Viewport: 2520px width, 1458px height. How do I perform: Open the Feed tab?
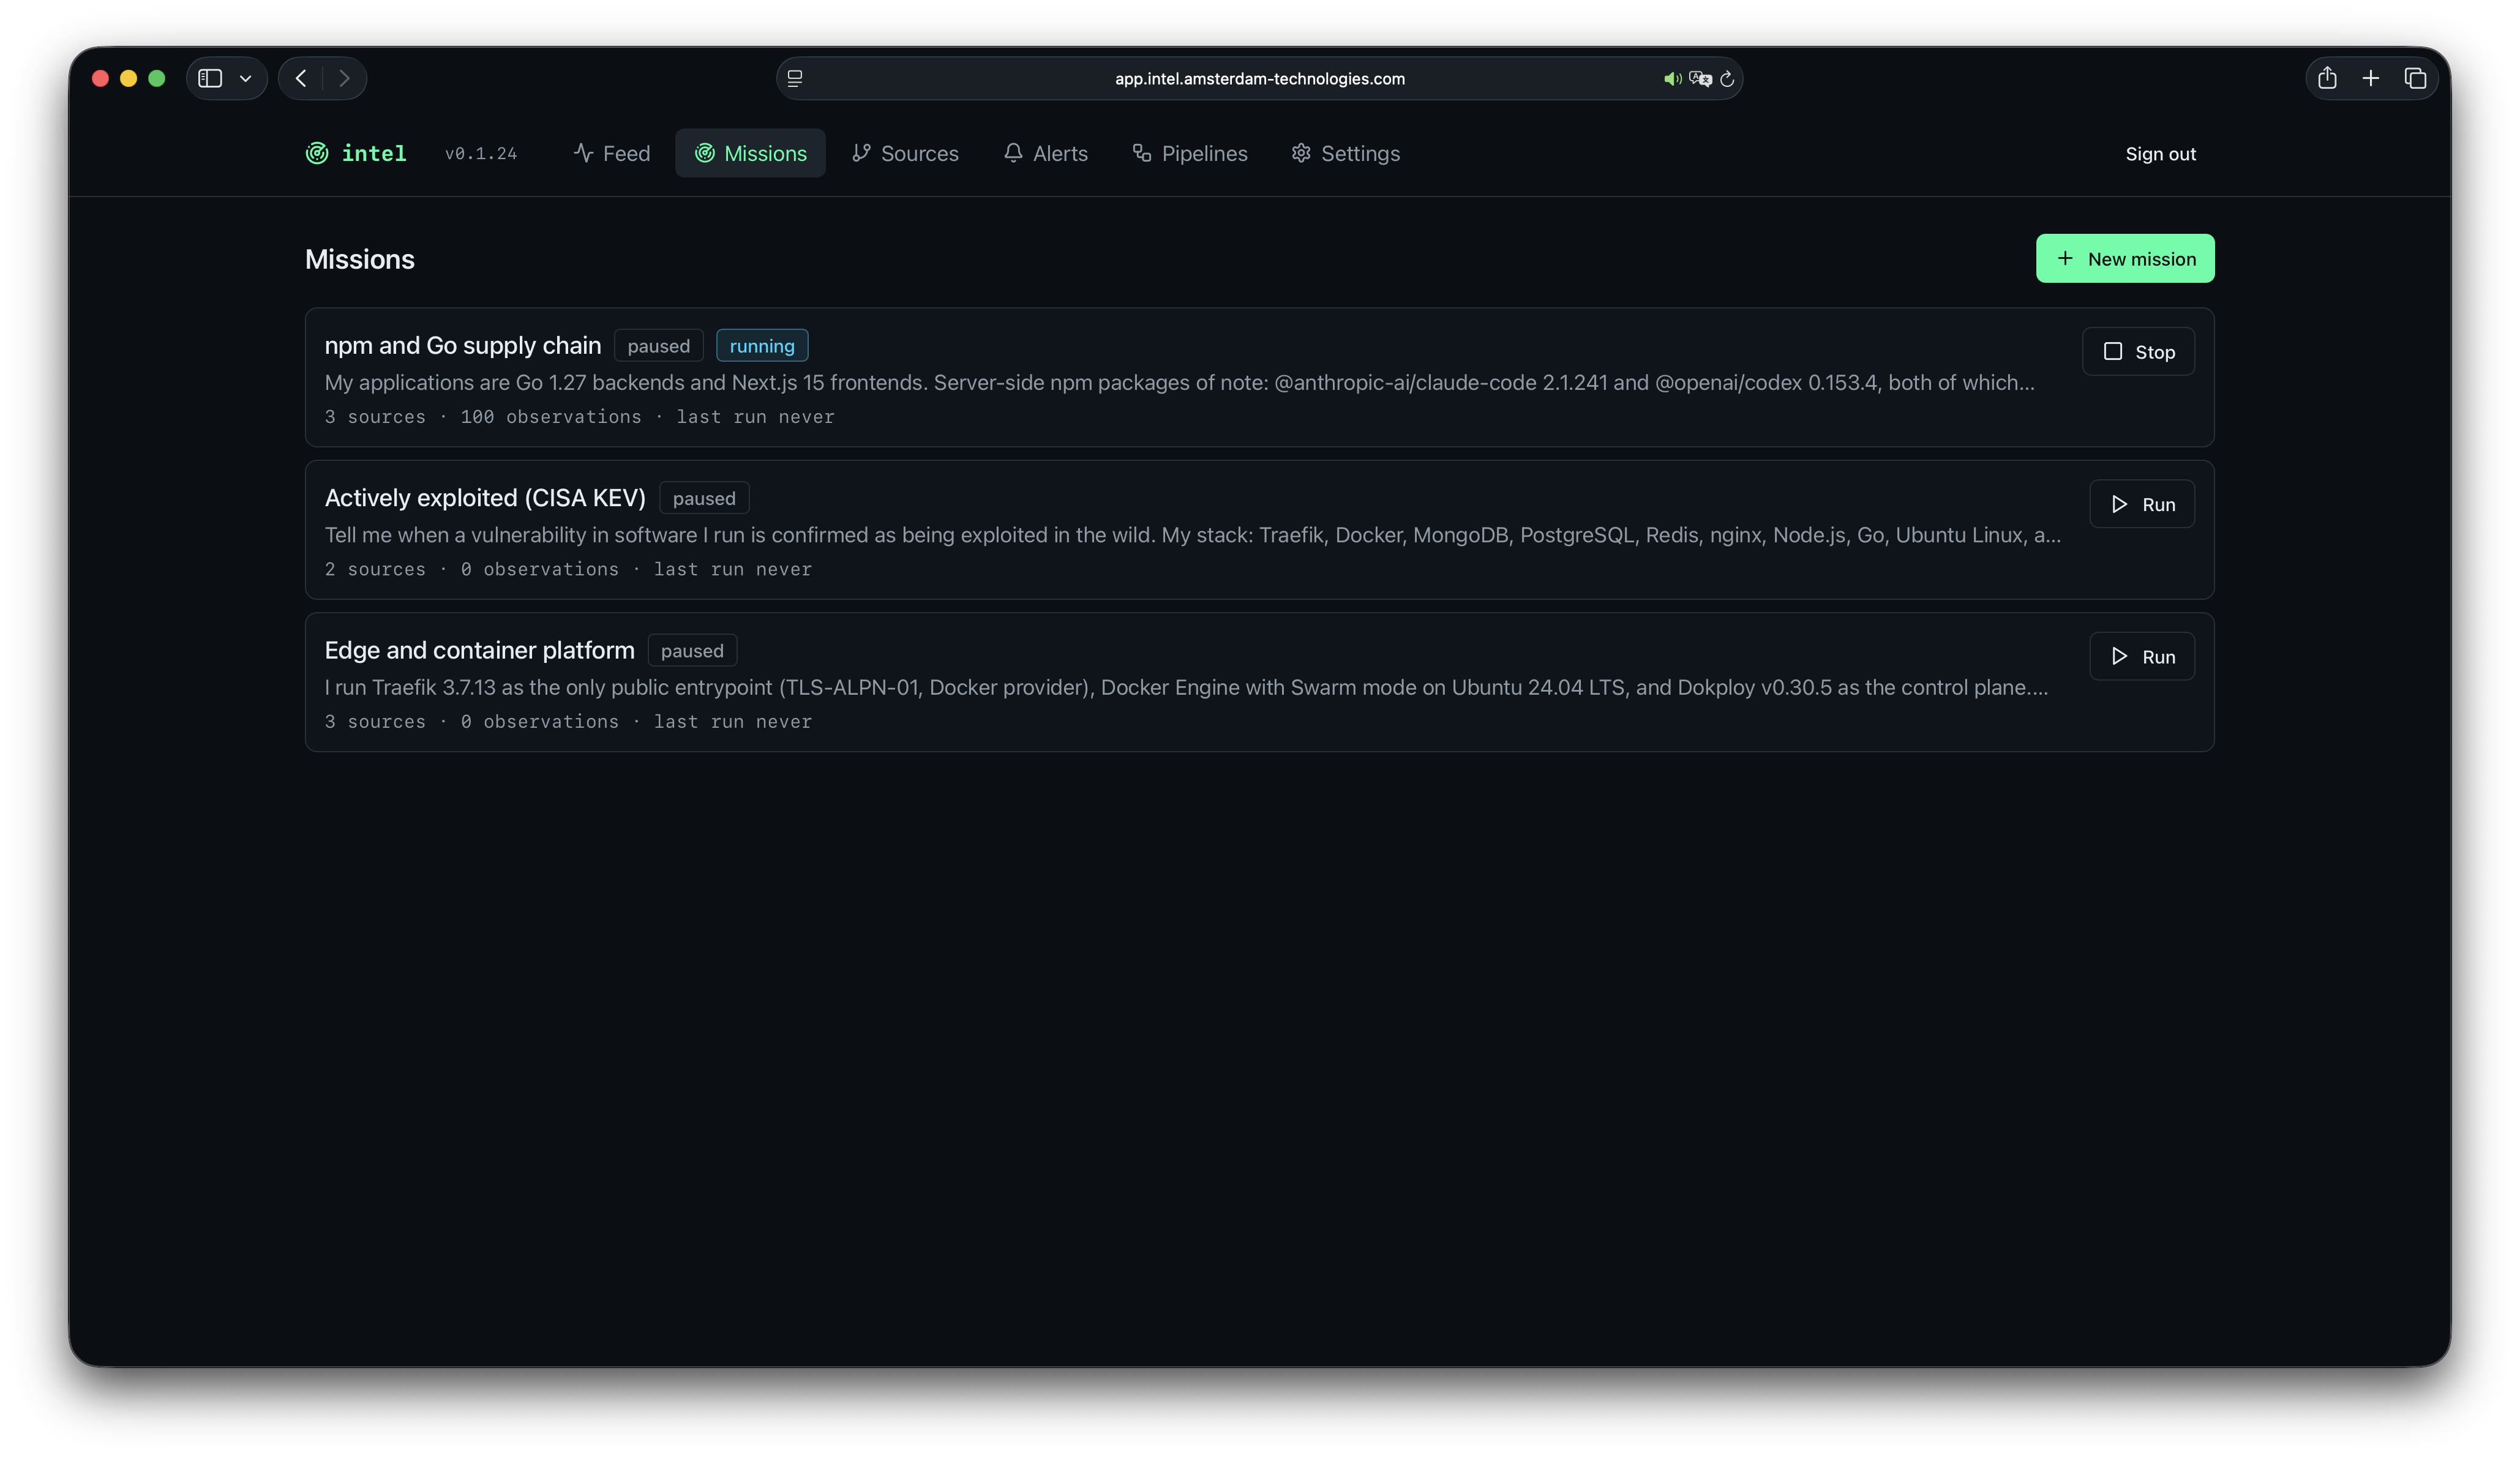point(612,153)
